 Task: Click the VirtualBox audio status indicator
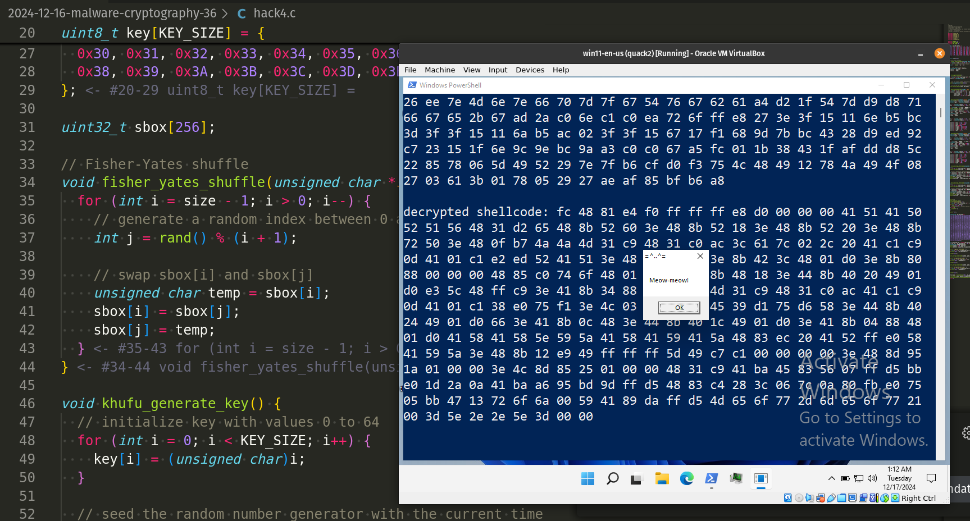click(x=809, y=498)
